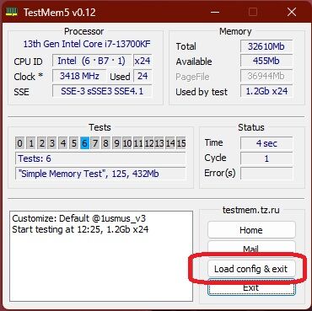Screen dimensions: 312x311
Task: Click log line 'Customize: Default @1usmus_v3'
Action: click(x=79, y=218)
